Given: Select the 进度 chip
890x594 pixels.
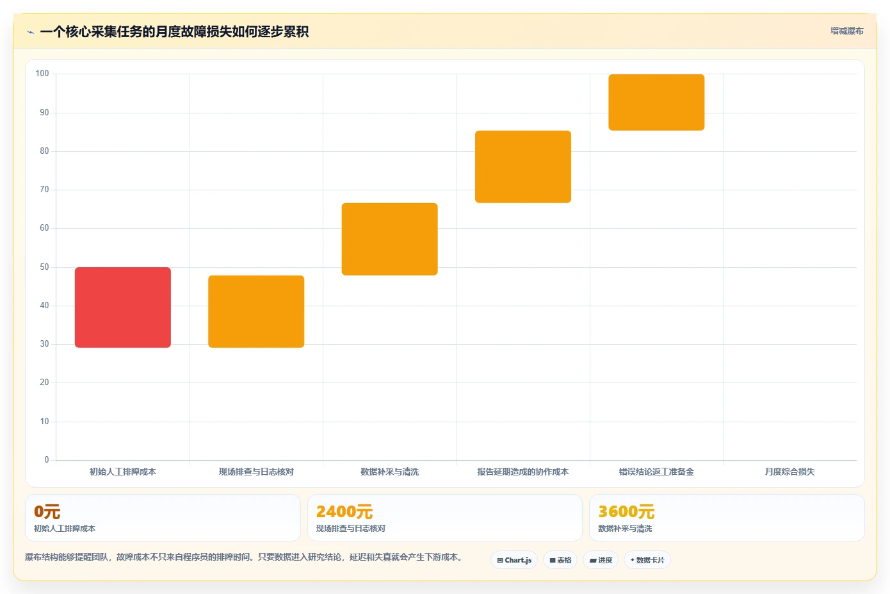Looking at the screenshot, I should tap(601, 560).
